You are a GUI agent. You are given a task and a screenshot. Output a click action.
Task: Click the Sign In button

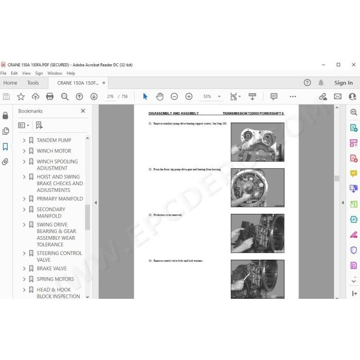344,83
